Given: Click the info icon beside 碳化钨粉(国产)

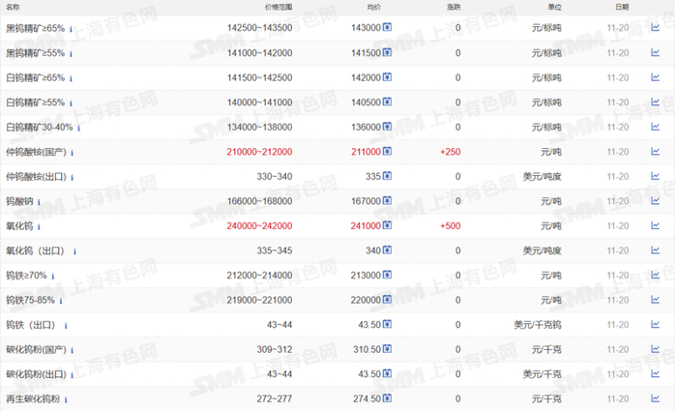Looking at the screenshot, I should (x=73, y=350).
